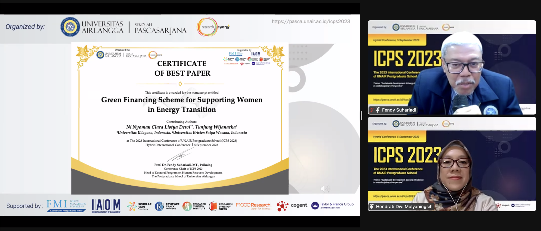
Task: Click 'Conference Chair of ICPS 2023' line
Action: (183, 169)
